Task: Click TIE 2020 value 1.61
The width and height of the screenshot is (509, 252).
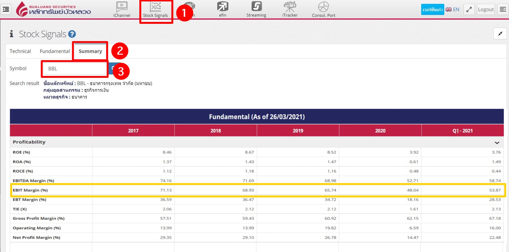Action: 414,209
